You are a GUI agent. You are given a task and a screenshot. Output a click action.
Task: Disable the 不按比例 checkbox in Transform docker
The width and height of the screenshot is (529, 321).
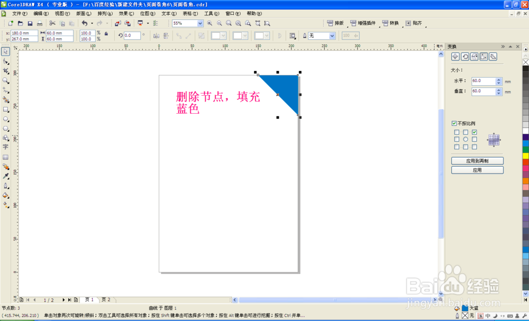coord(454,123)
